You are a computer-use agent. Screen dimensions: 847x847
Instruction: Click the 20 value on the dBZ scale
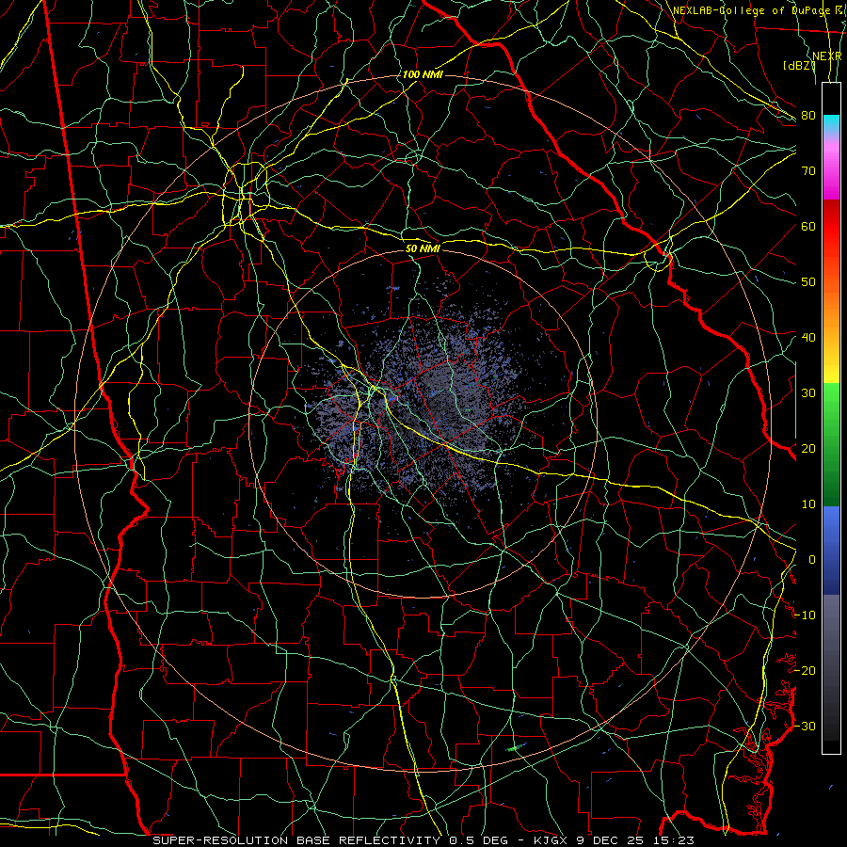pyautogui.click(x=808, y=448)
